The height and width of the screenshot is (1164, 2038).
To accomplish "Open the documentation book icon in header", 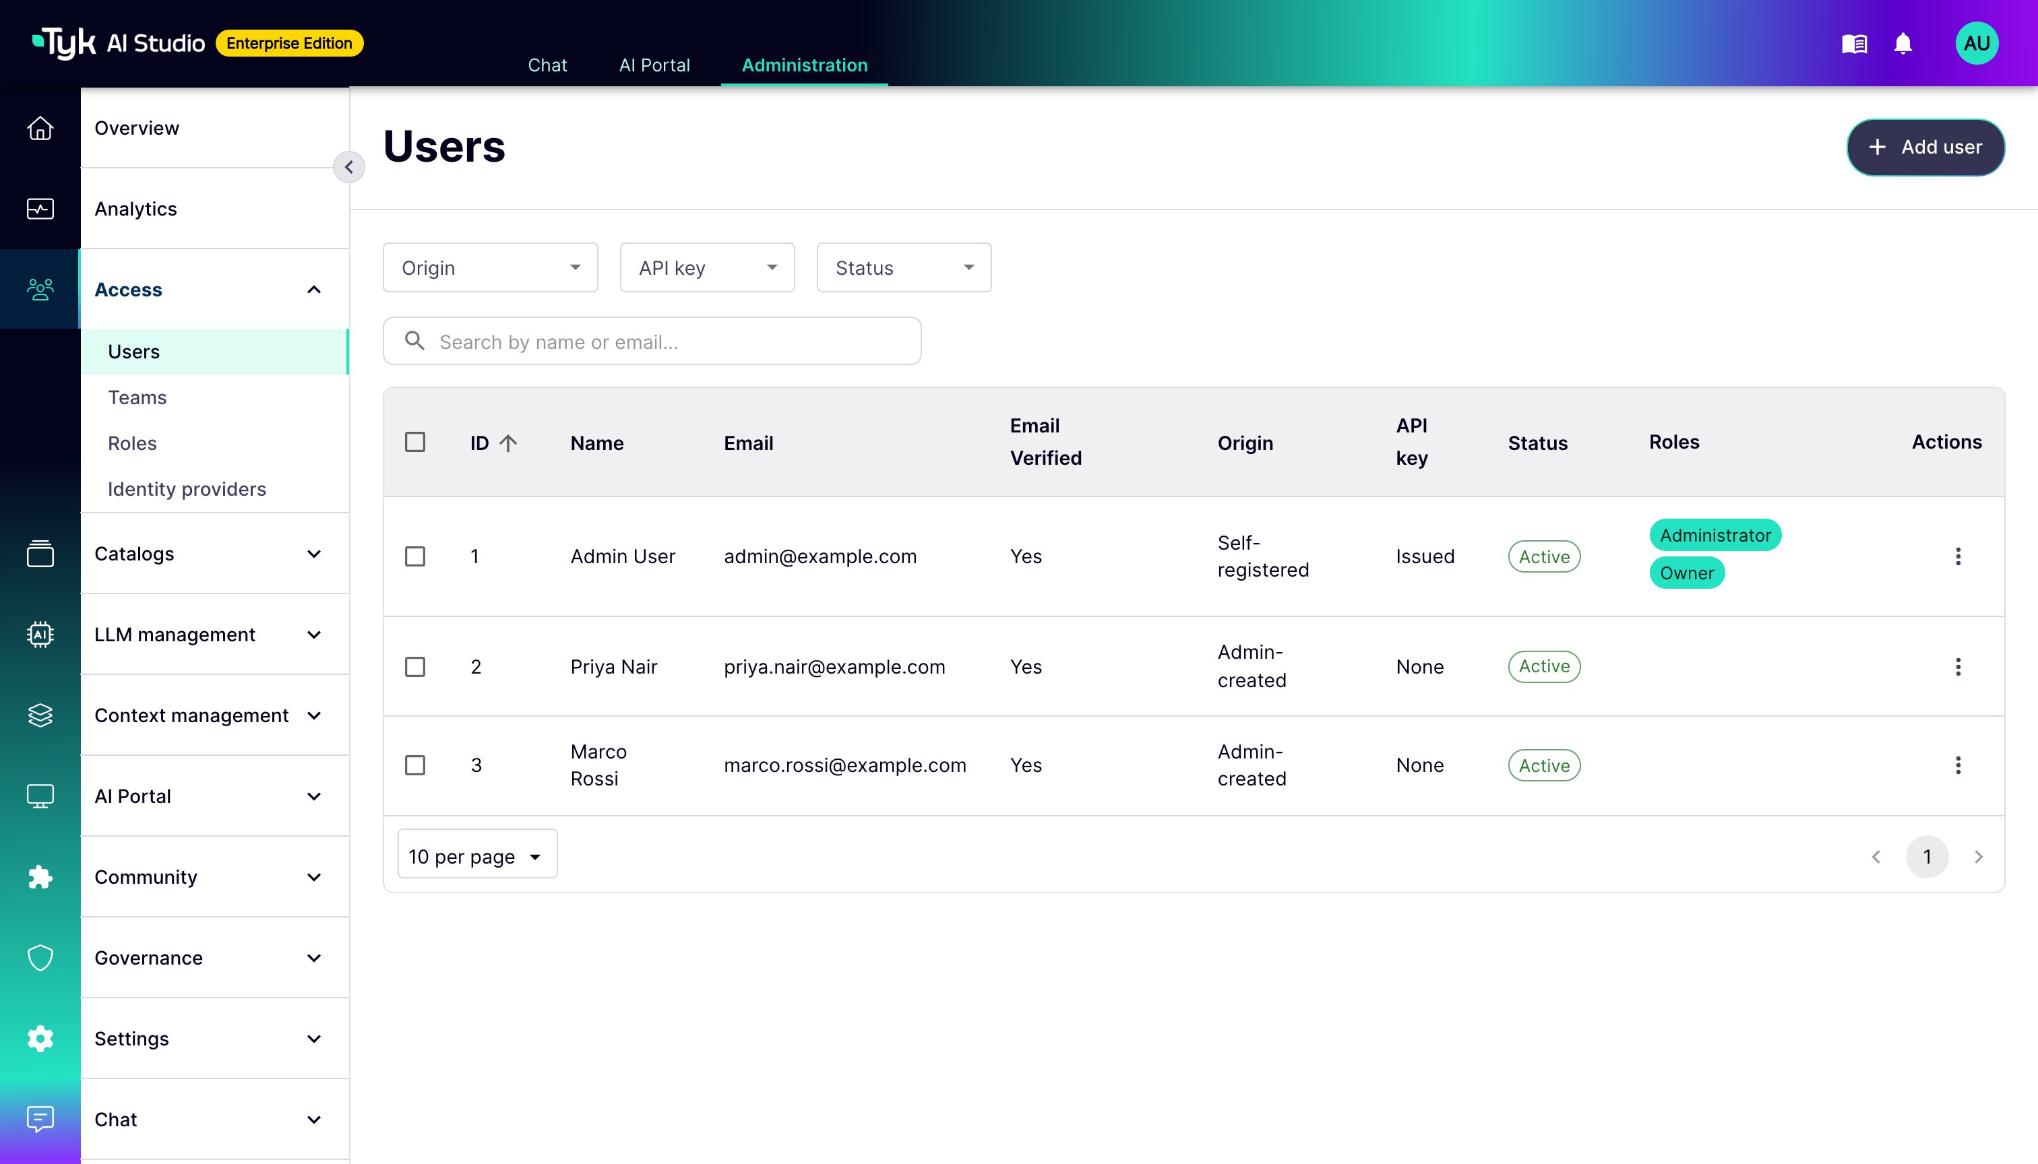I will 1854,43.
